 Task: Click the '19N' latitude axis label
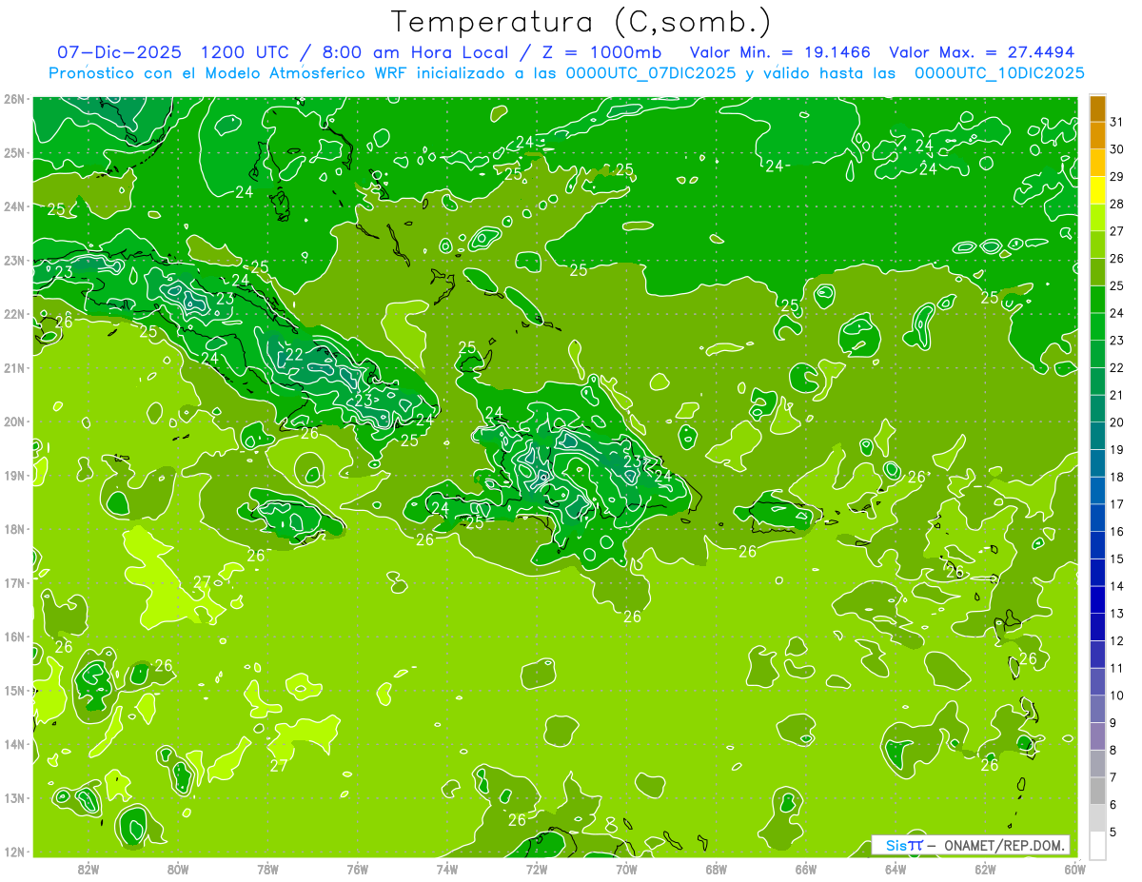point(13,476)
